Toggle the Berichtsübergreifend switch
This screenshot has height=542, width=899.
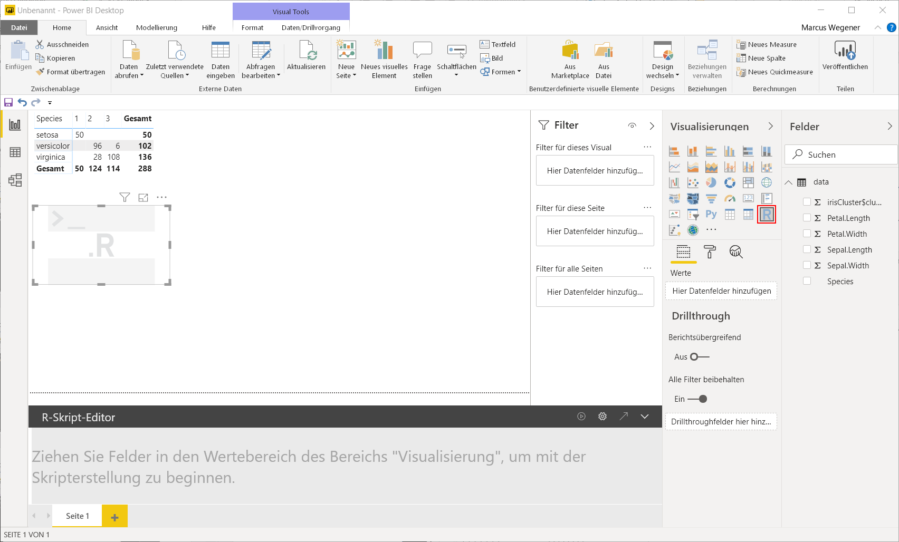click(700, 357)
